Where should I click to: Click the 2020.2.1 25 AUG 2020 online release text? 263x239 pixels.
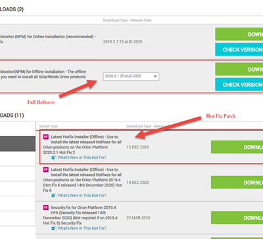pos(123,41)
